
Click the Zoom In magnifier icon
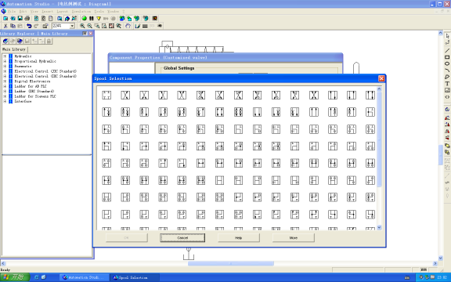click(x=82, y=26)
